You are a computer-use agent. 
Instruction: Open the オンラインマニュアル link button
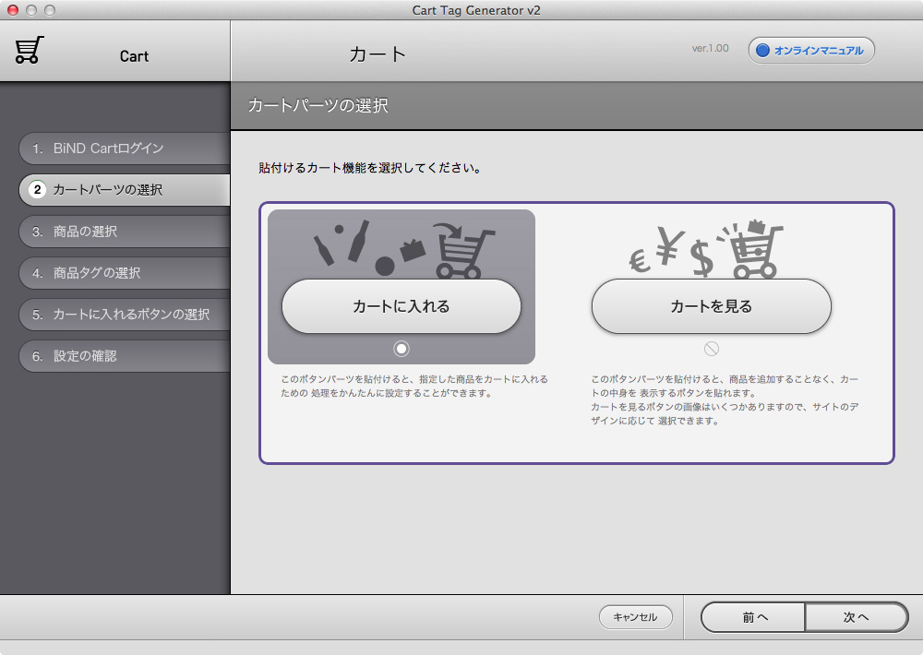coord(811,51)
